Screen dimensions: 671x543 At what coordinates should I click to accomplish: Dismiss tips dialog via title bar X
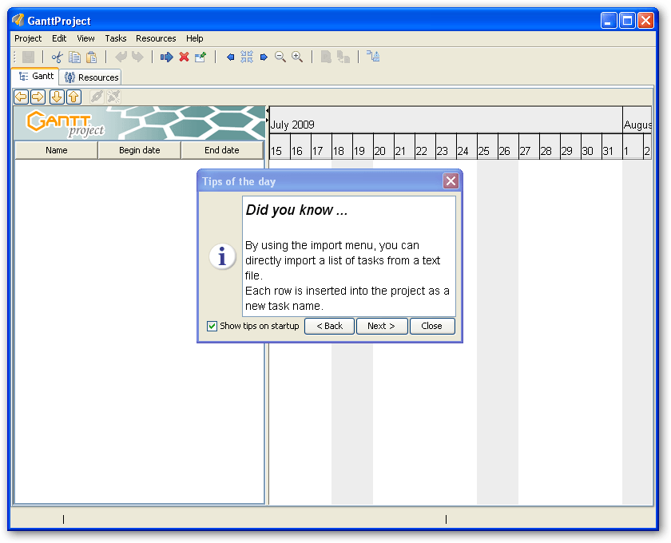click(451, 181)
